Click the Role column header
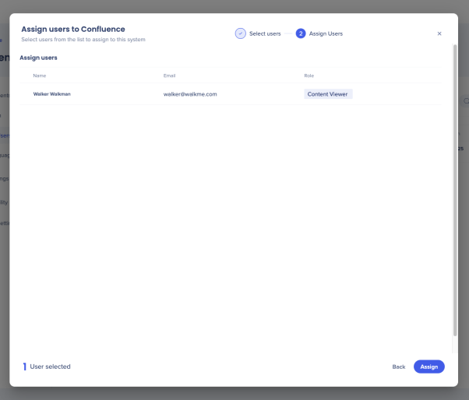Image resolution: width=469 pixels, height=400 pixels. (309, 75)
